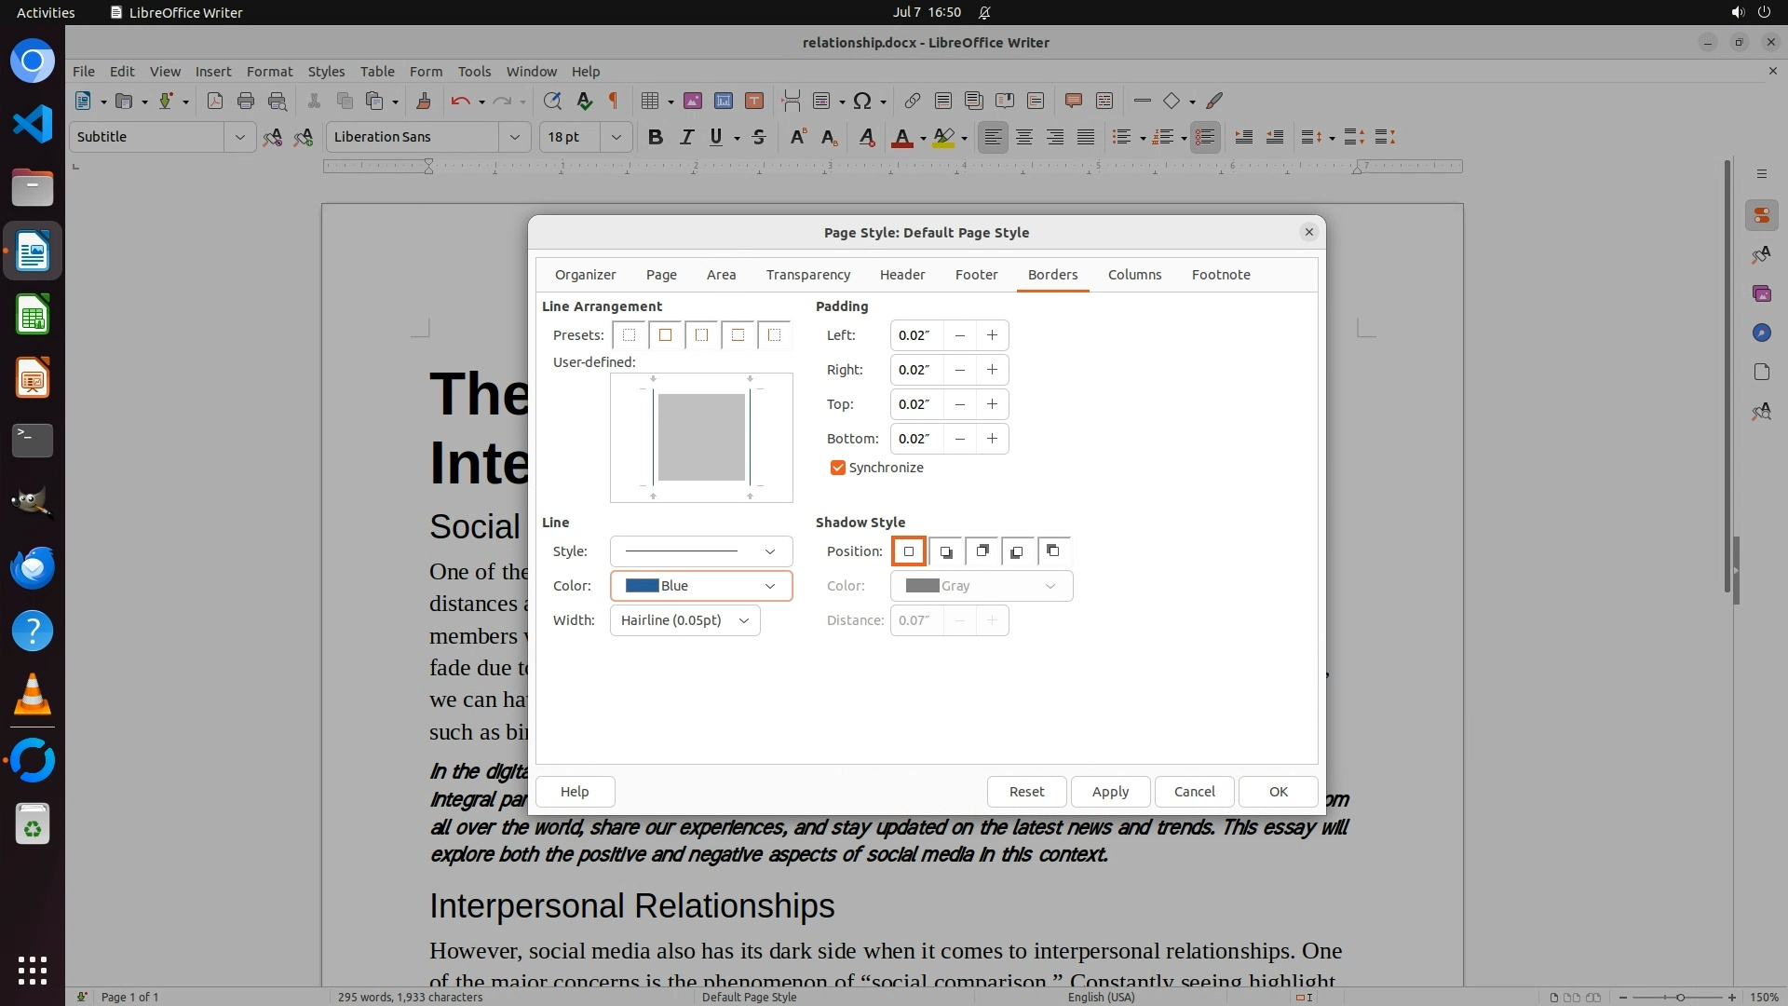1788x1006 pixels.
Task: Click the Print toolbar icon
Action: coord(246,101)
